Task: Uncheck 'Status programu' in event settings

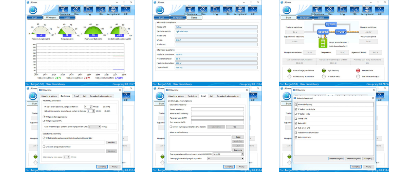Action: 296,137
